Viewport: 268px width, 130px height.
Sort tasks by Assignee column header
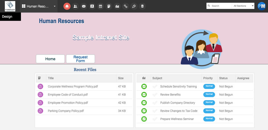(x=243, y=78)
